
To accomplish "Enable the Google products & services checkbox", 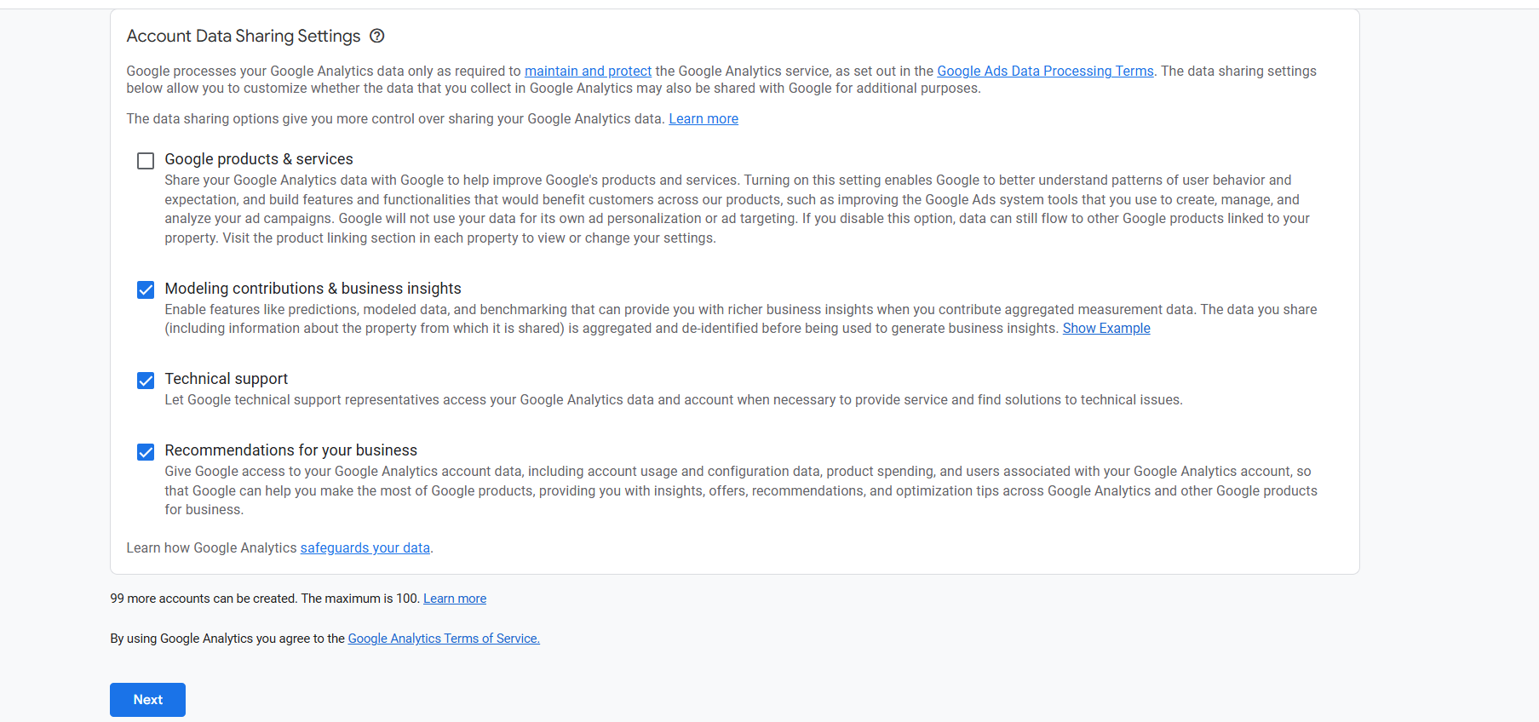I will click(x=146, y=161).
